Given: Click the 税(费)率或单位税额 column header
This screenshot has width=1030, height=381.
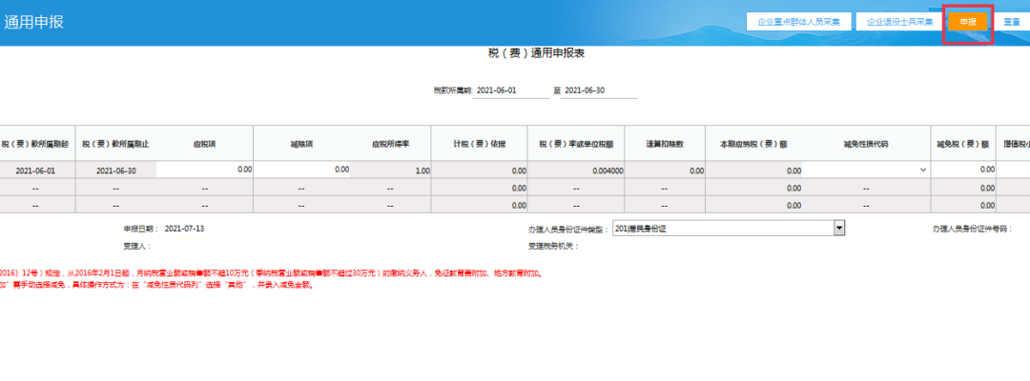Looking at the screenshot, I should 576,144.
